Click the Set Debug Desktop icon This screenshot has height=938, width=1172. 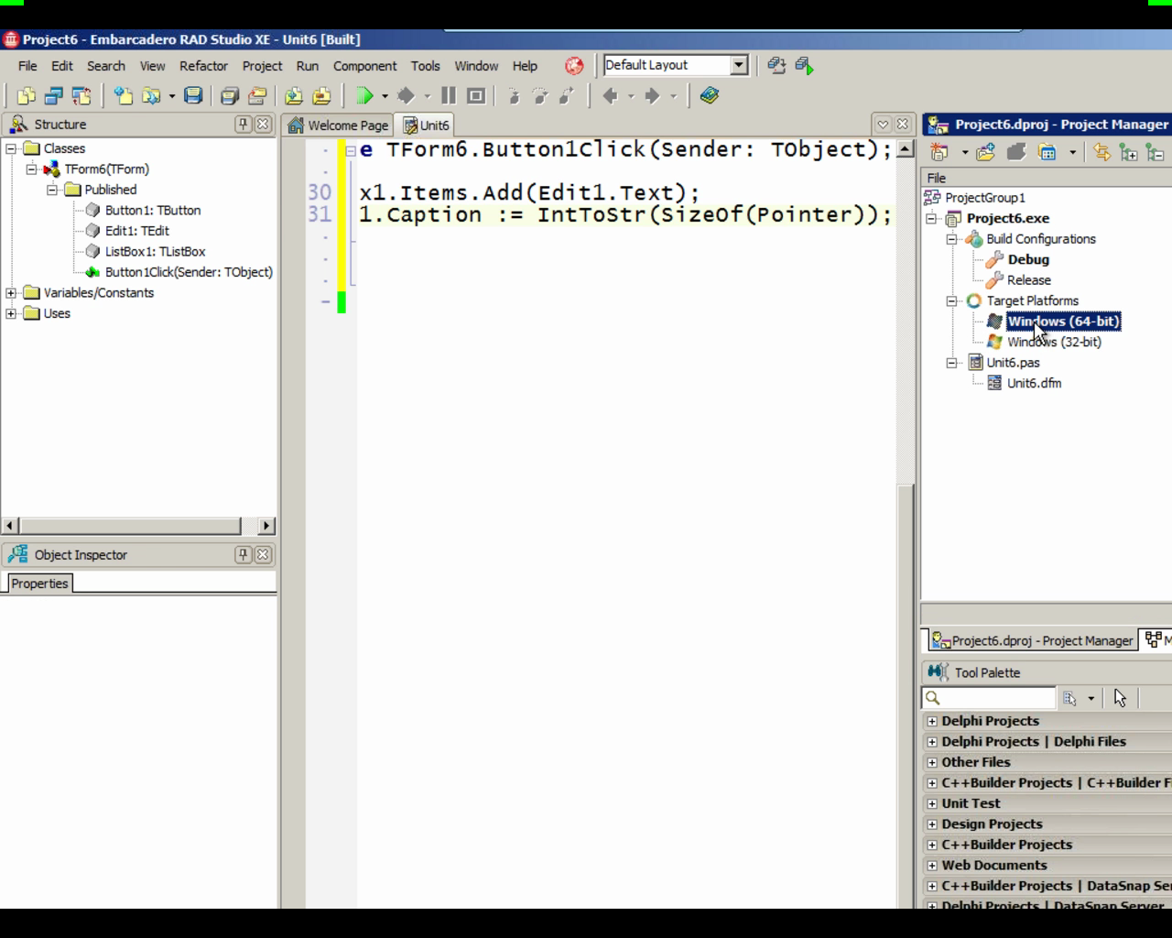pos(805,65)
